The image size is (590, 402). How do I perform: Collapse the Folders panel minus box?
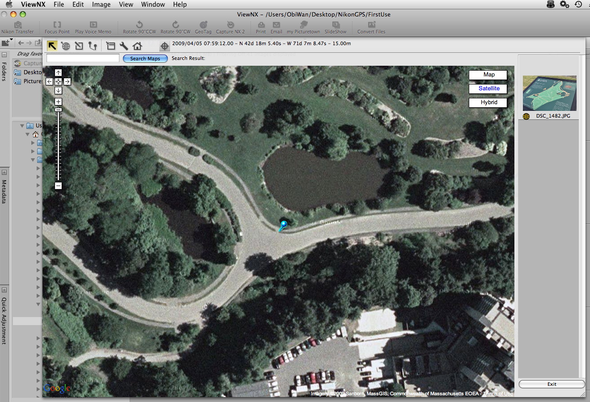click(4, 55)
